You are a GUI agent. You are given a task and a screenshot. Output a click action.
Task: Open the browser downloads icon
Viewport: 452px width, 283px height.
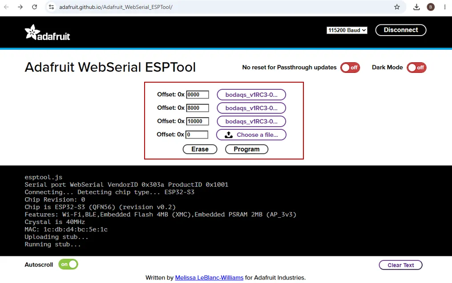(416, 7)
